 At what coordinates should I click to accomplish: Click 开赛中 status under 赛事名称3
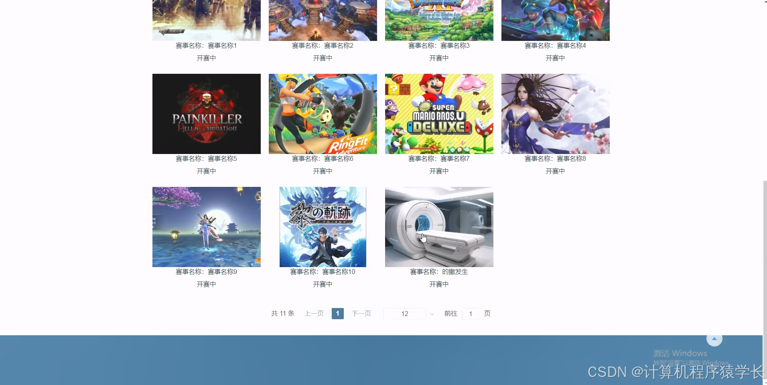439,58
